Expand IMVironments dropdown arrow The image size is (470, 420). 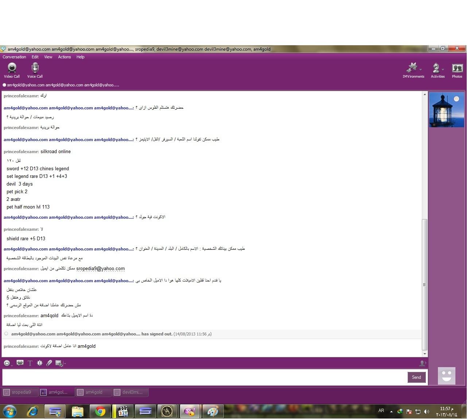click(x=421, y=69)
